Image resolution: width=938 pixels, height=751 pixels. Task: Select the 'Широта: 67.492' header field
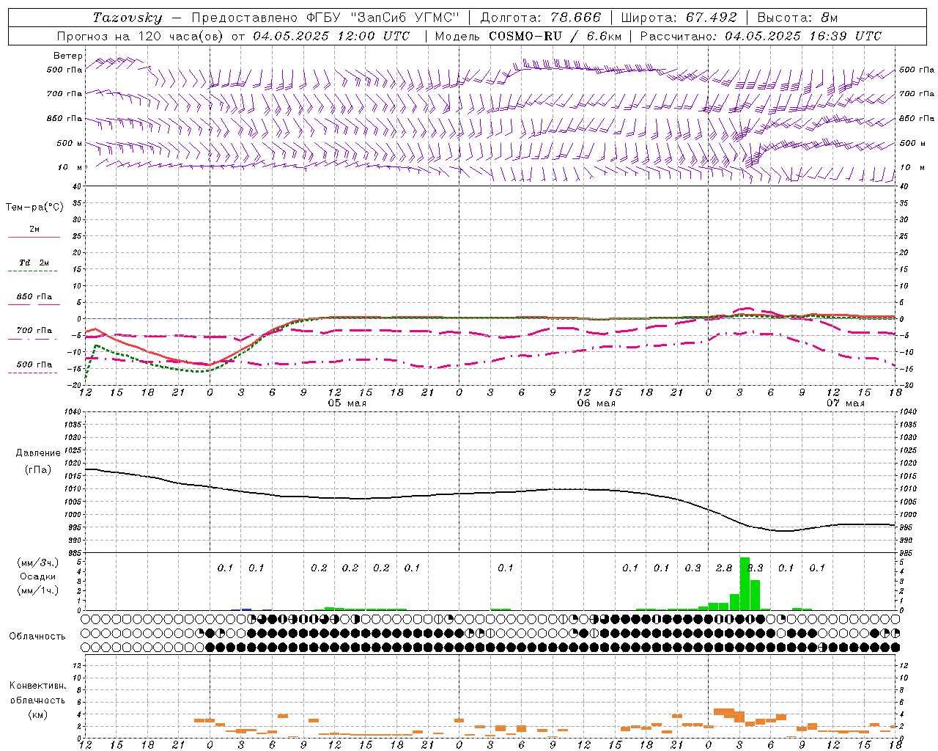pos(679,18)
